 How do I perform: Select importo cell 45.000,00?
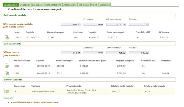[x=94, y=37]
